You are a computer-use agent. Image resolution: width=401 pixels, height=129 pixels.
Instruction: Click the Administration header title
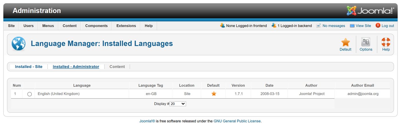37,11
